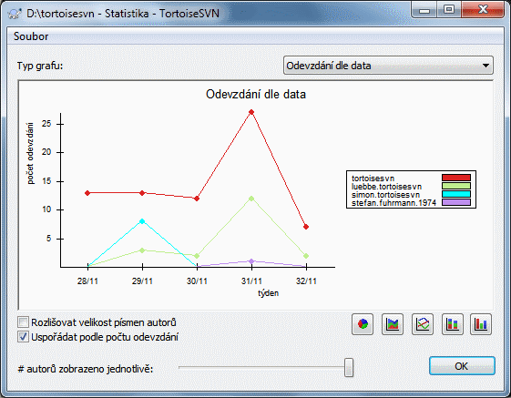Choose the line graph view button
Image resolution: width=511 pixels, height=398 pixels.
point(423,324)
